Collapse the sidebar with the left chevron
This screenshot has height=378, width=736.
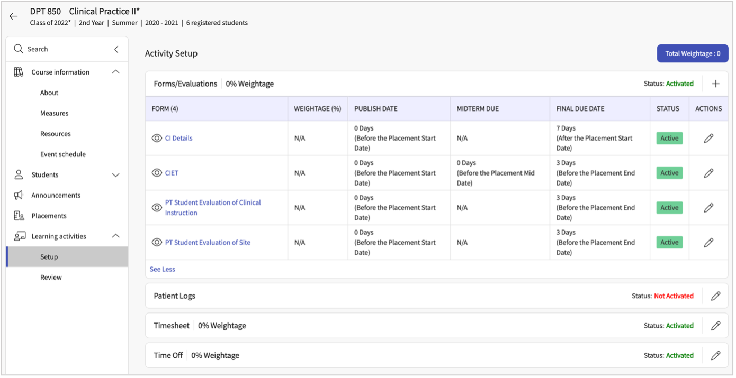coord(116,49)
